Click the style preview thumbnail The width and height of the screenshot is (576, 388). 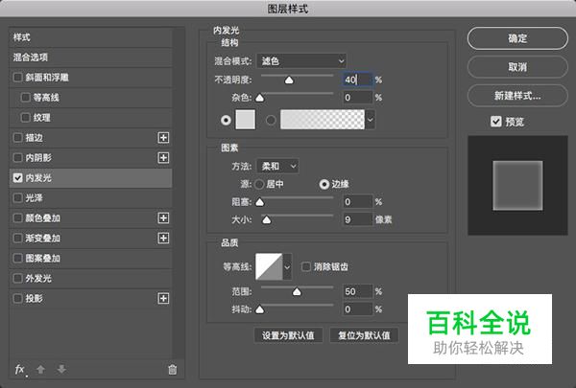(x=517, y=186)
